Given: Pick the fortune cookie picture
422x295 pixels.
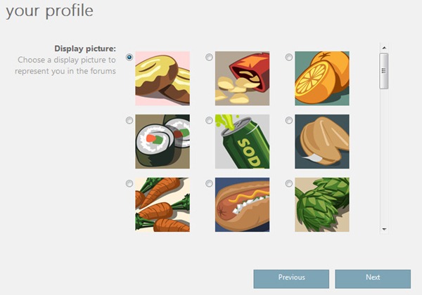Looking at the screenshot, I should [x=322, y=141].
